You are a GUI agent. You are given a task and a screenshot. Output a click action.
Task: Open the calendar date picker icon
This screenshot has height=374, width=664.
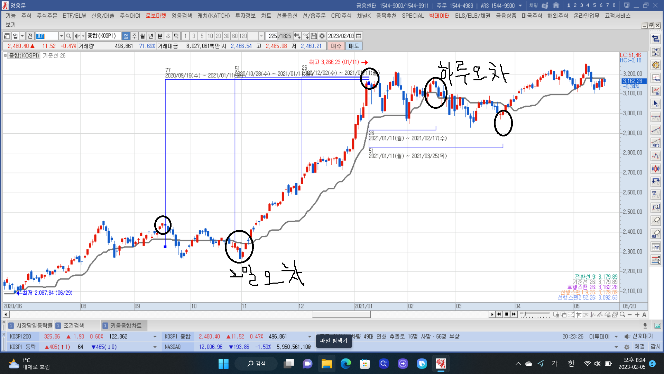[x=359, y=36]
